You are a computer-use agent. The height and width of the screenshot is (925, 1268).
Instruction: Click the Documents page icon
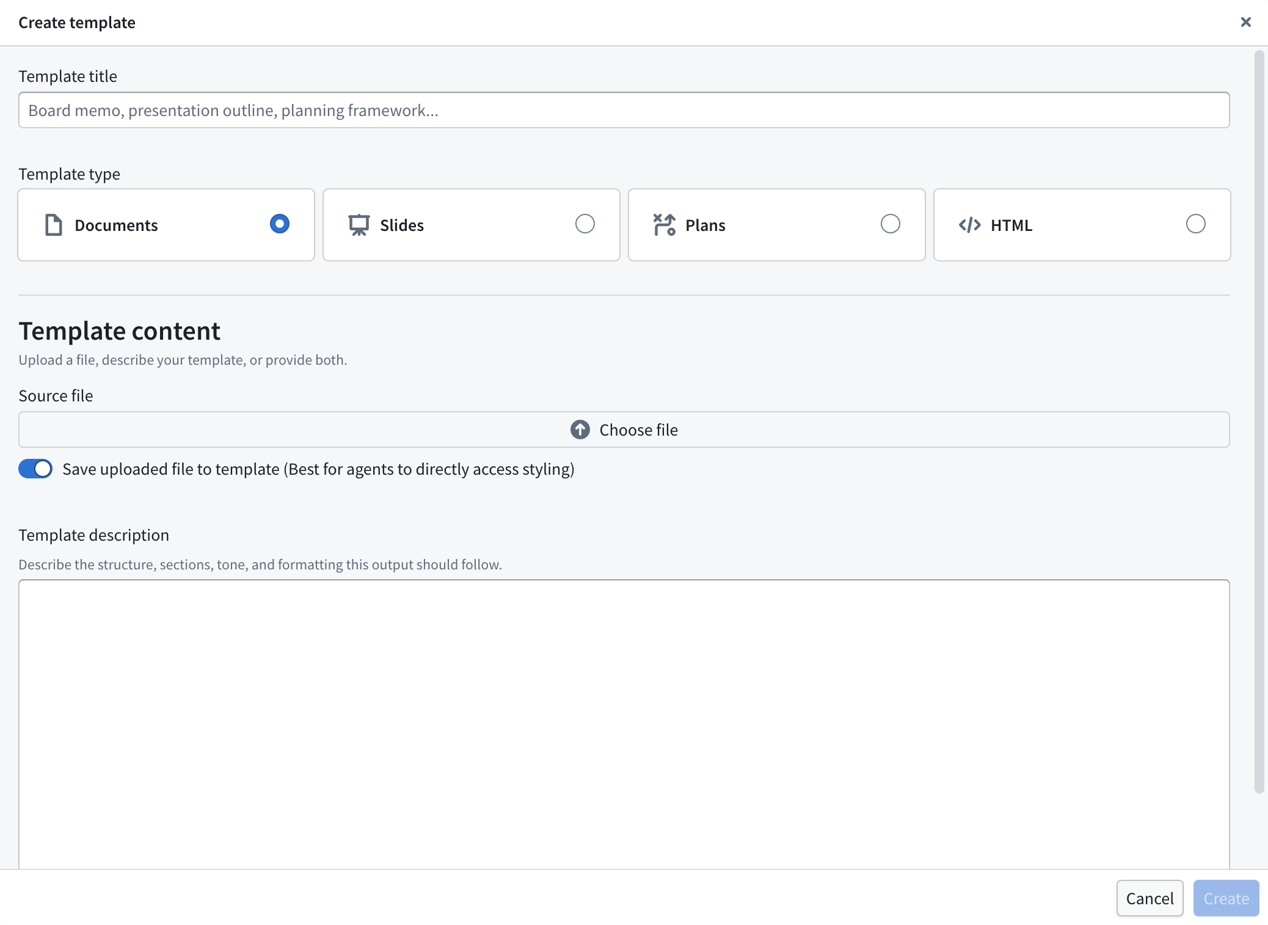coord(54,225)
